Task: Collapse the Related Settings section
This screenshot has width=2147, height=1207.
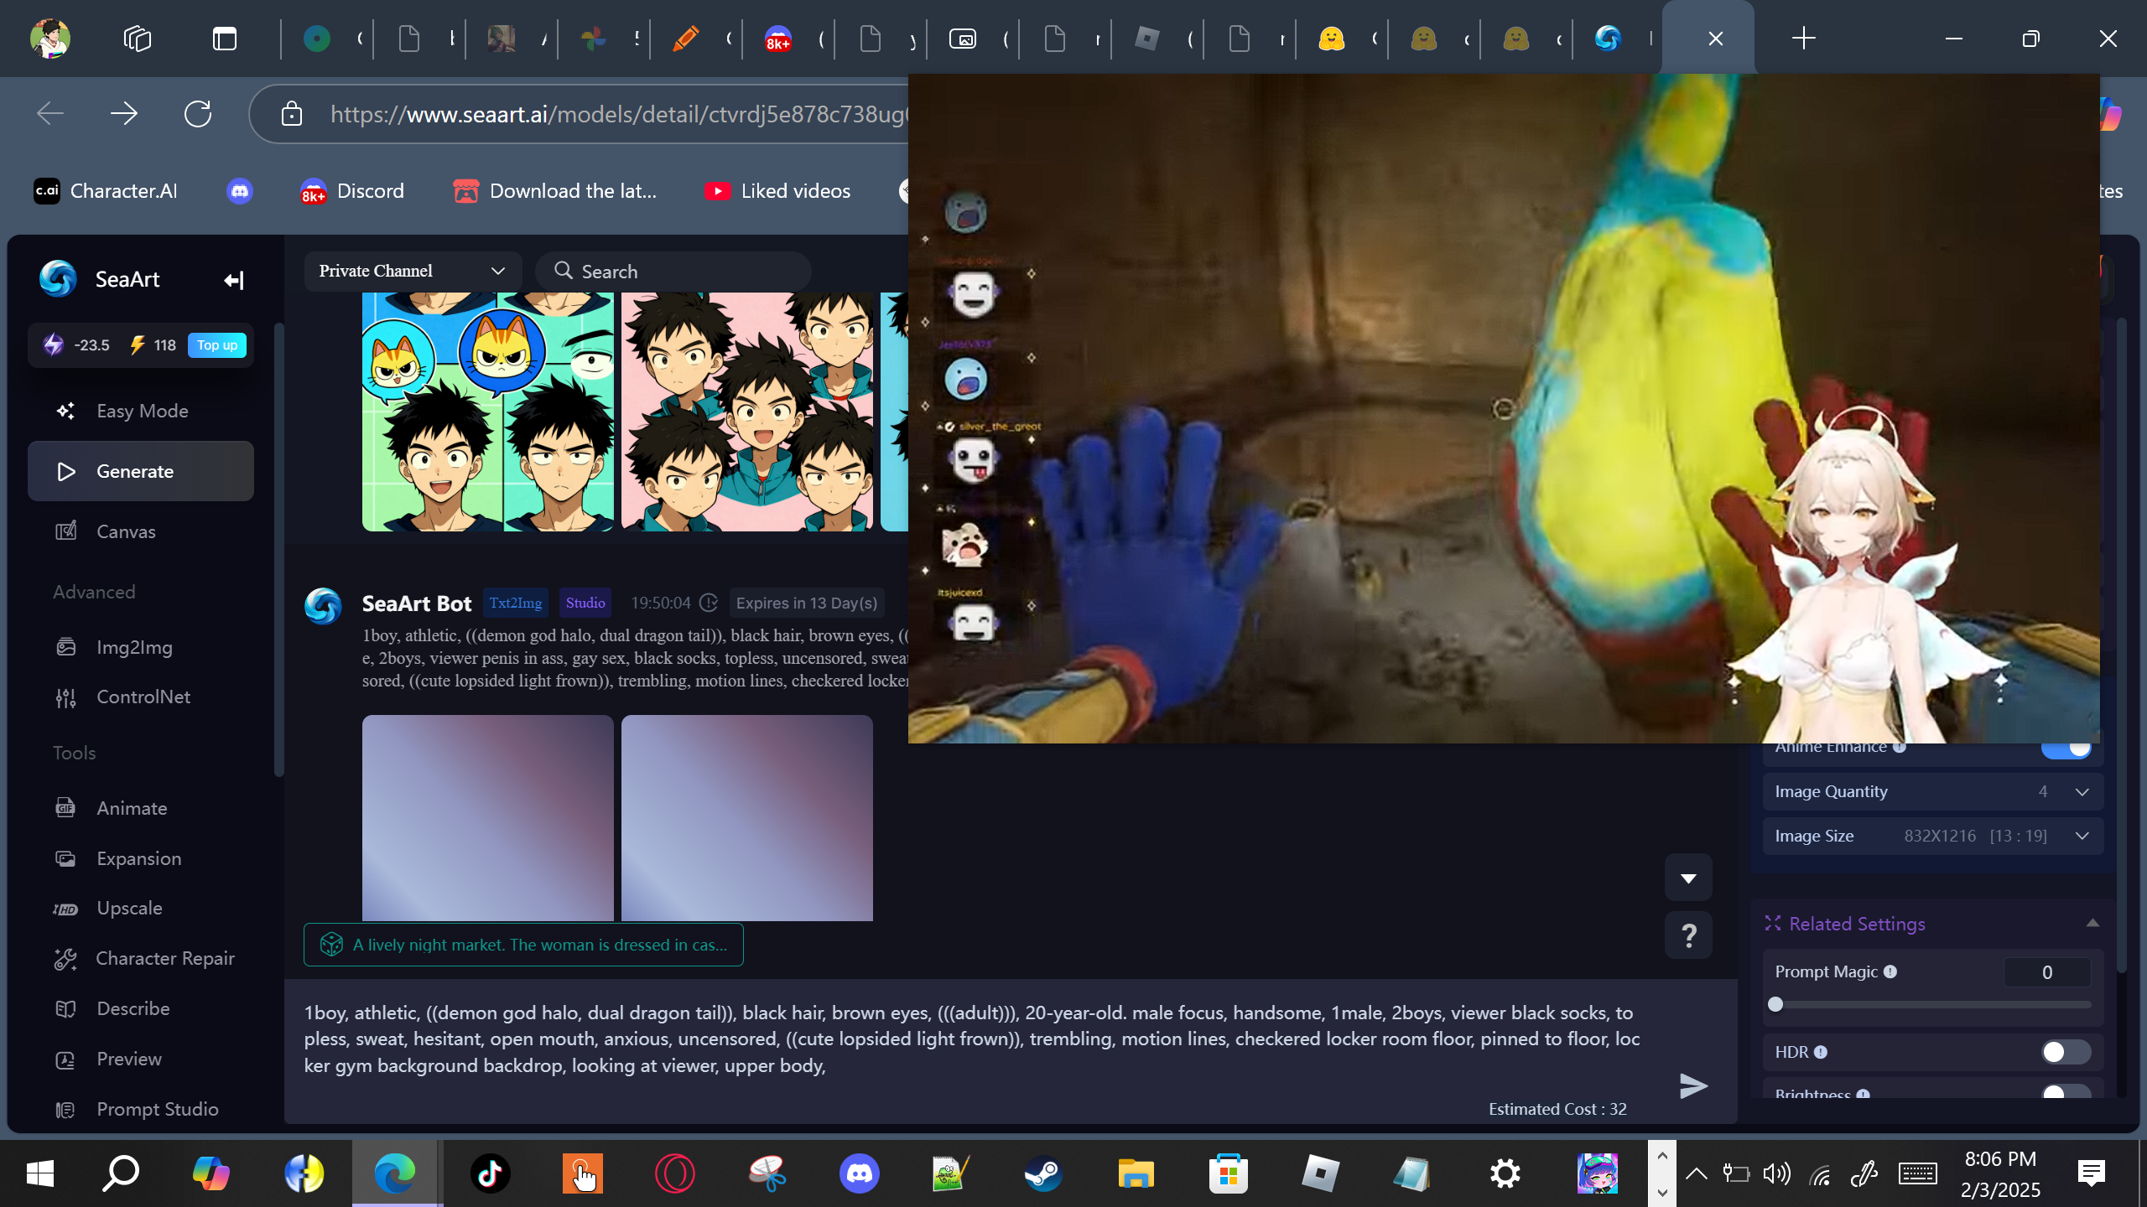Action: tap(2092, 923)
